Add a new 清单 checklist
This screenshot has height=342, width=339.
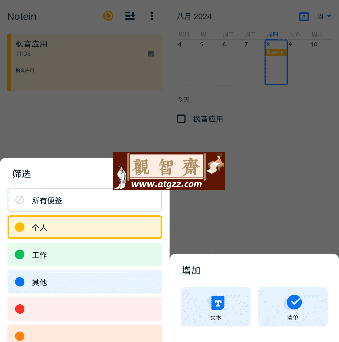tap(293, 307)
